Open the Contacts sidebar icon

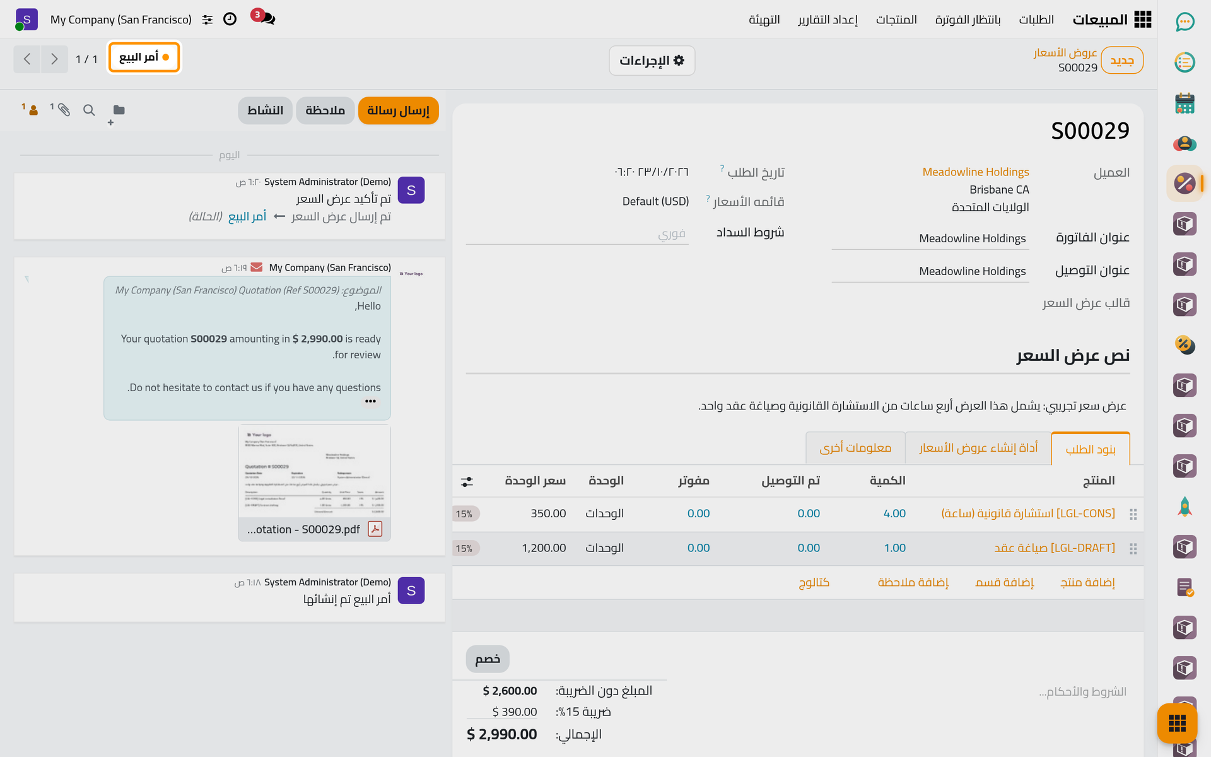[1185, 143]
